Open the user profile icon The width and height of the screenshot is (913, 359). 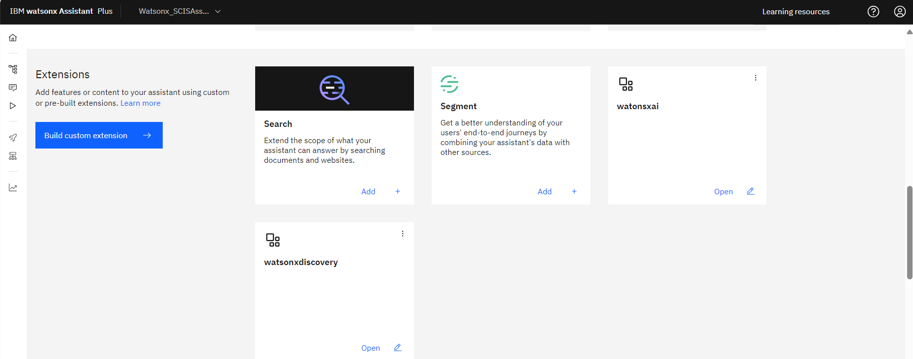[x=900, y=12]
